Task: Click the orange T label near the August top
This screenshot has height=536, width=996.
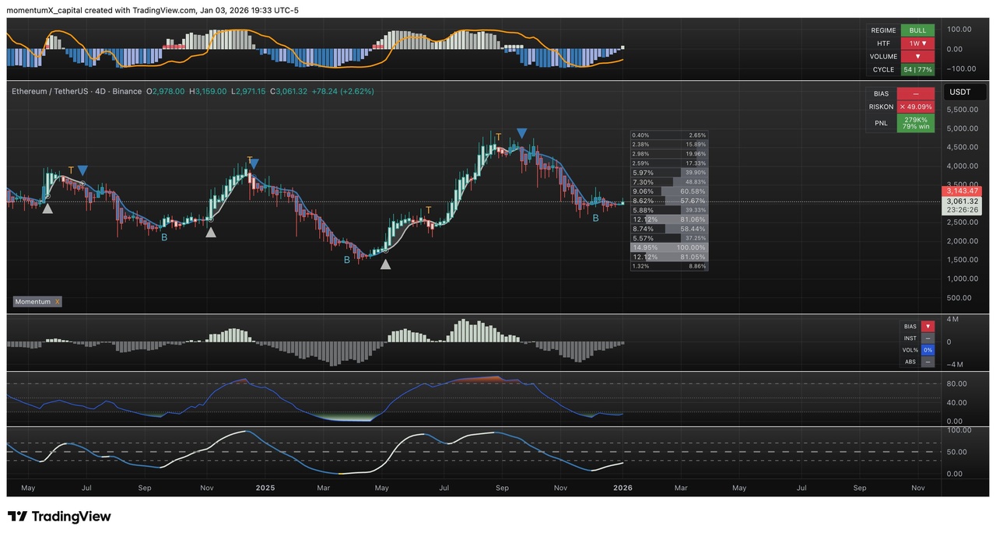Action: (x=499, y=138)
